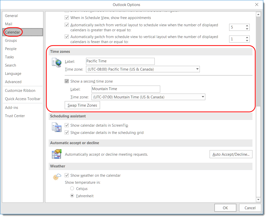
Task: Select the Celsius temperature option
Action: [72, 188]
